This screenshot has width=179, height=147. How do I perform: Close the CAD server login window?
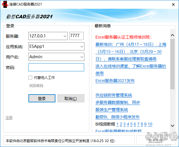(173, 4)
